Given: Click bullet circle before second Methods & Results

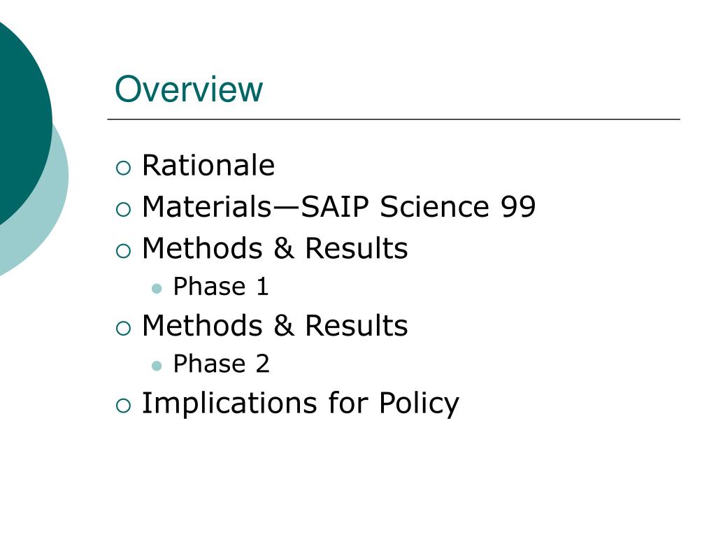Looking at the screenshot, I should [123, 329].
